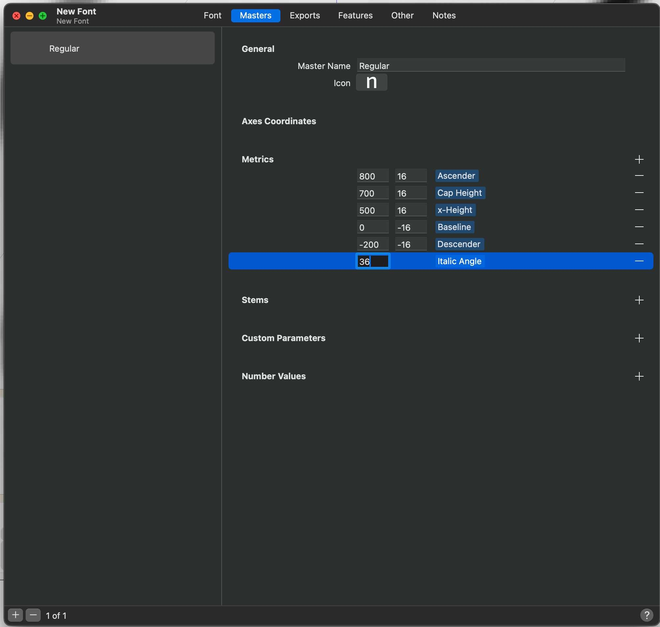Image resolution: width=660 pixels, height=627 pixels.
Task: Edit Descender value -200
Action: pos(373,244)
